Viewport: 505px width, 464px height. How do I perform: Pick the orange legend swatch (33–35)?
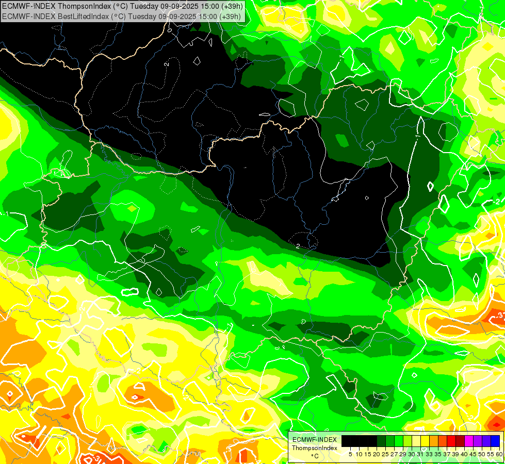click(x=433, y=441)
